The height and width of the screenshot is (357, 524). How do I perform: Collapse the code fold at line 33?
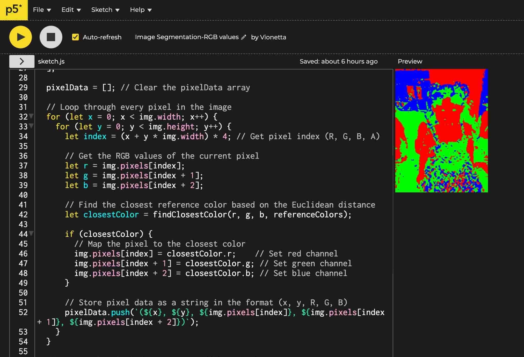pyautogui.click(x=31, y=126)
